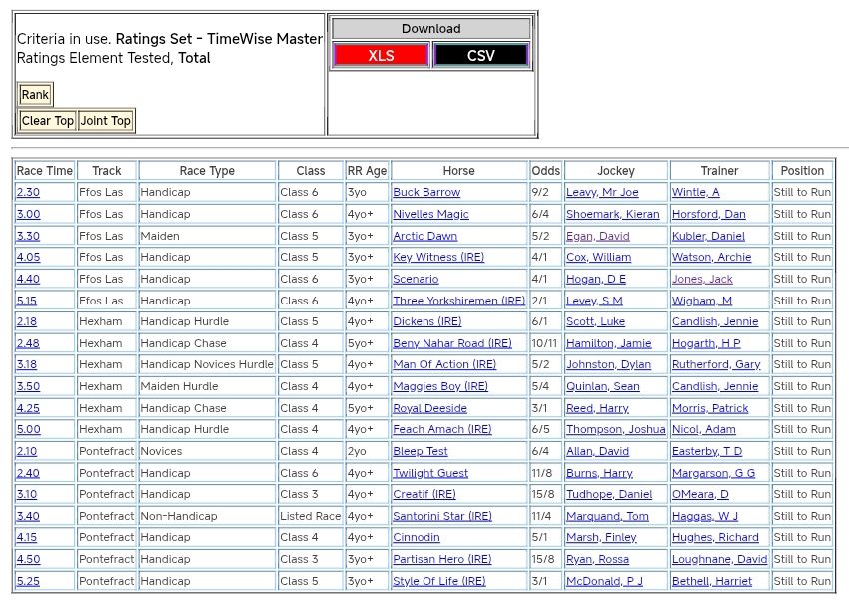Open the 2.30 Ffos Las race link
Screen dimensions: 849x607
point(28,192)
